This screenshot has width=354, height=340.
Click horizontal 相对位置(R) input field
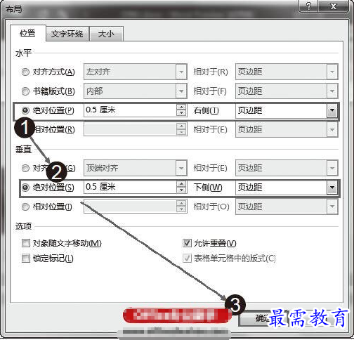coord(130,129)
